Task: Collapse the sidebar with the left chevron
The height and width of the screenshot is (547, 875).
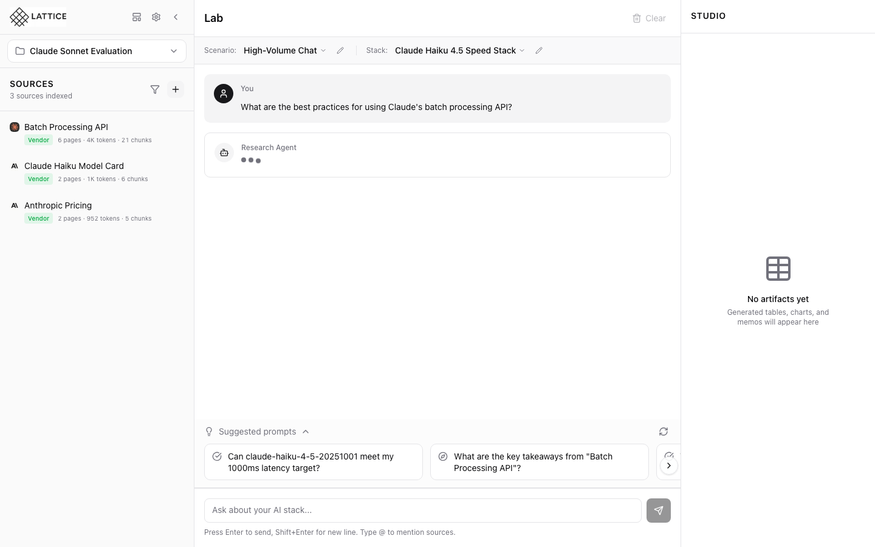Action: [176, 17]
